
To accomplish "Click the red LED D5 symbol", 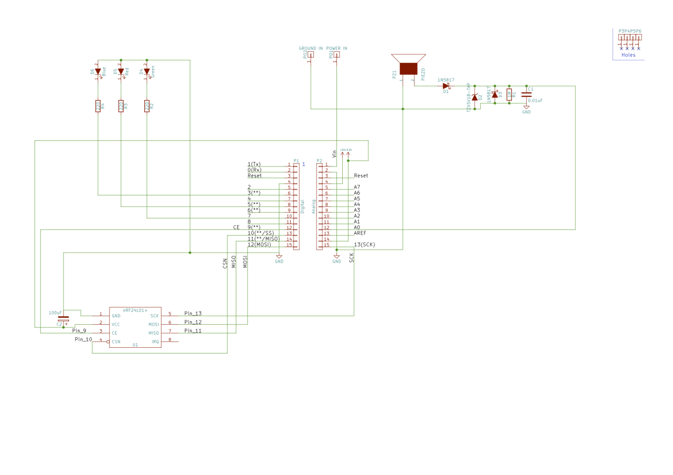I will click(x=122, y=72).
